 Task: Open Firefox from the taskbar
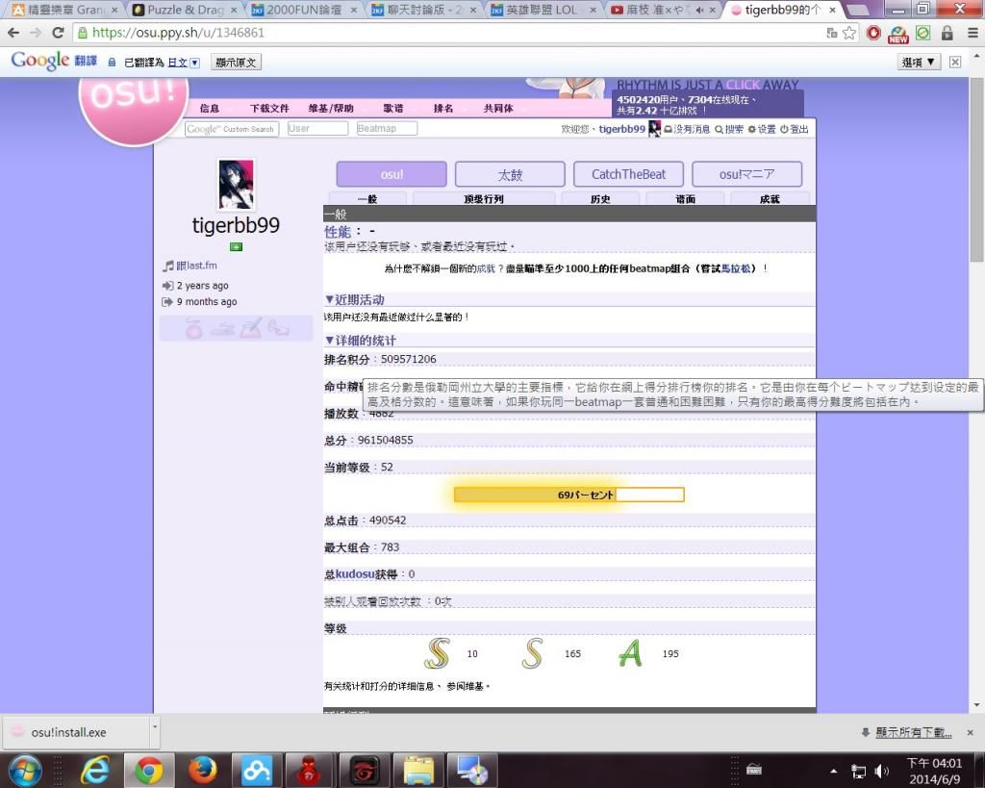pyautogui.click(x=202, y=770)
